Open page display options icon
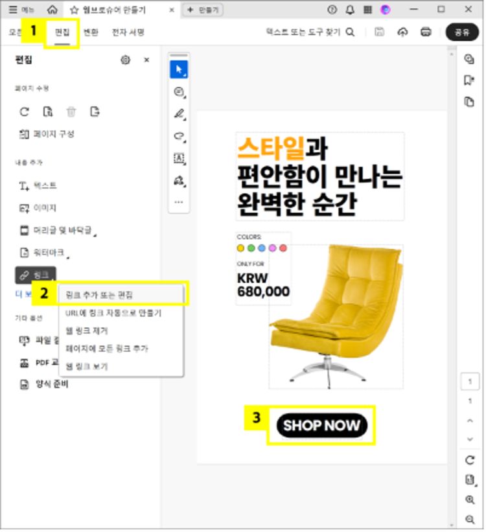The width and height of the screenshot is (486, 532). pos(470,480)
